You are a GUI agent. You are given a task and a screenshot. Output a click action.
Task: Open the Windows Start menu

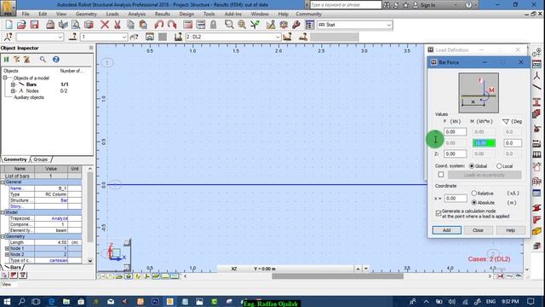(x=7, y=301)
